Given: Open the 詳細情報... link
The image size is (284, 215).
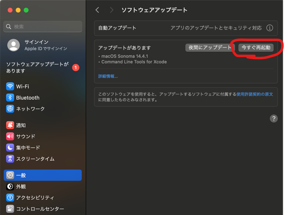Looking at the screenshot, I should click(108, 76).
